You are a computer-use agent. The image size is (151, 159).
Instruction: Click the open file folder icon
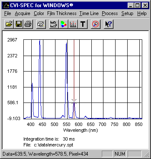9,24
